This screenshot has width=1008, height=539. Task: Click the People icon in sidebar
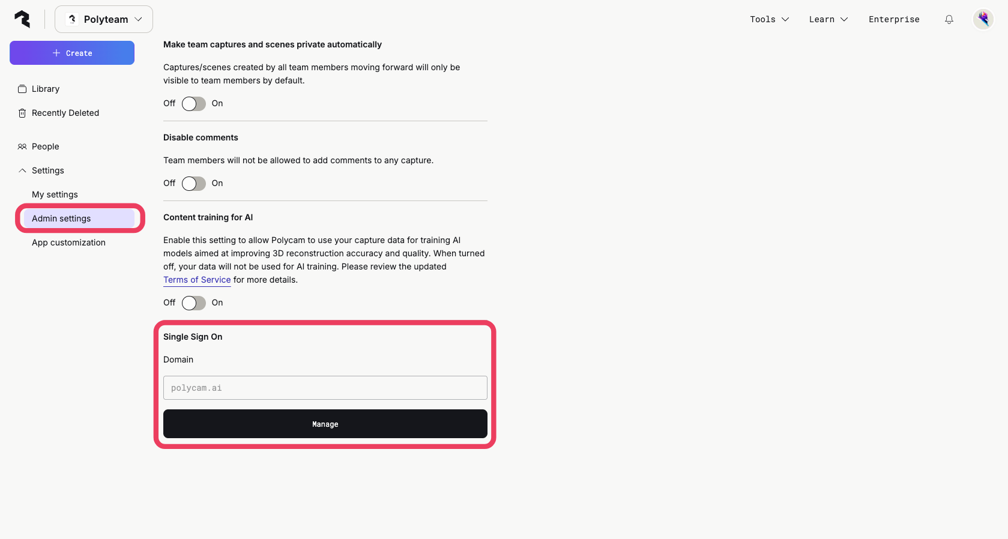click(22, 146)
